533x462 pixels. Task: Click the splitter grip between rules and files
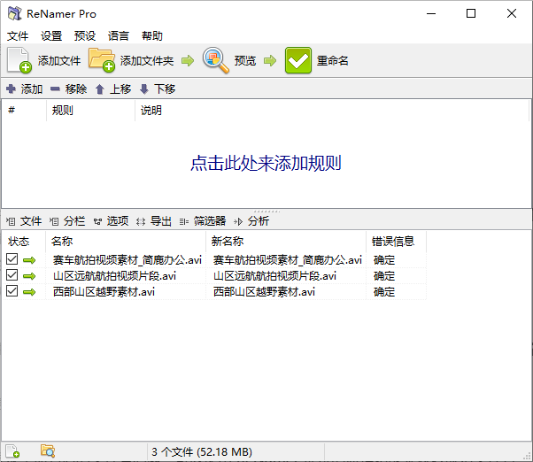pos(266,212)
